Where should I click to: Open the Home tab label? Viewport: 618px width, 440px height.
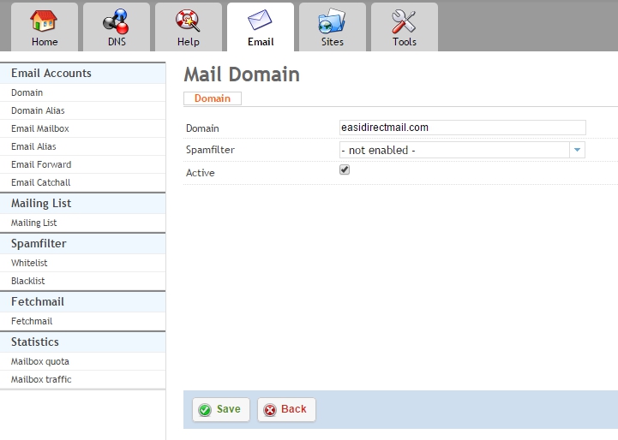point(45,42)
